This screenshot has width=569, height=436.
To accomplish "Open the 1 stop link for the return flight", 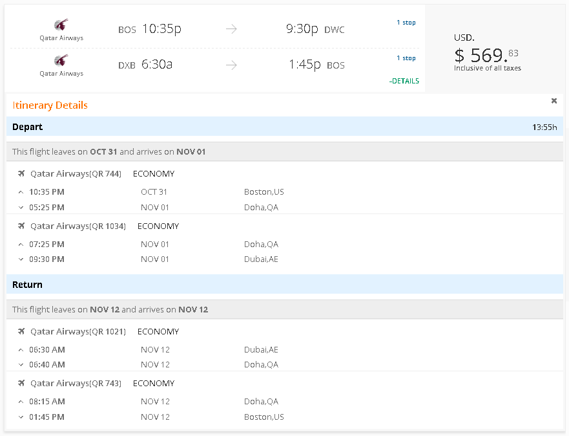I will tap(406, 58).
